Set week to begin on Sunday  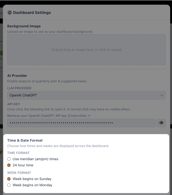9,179
